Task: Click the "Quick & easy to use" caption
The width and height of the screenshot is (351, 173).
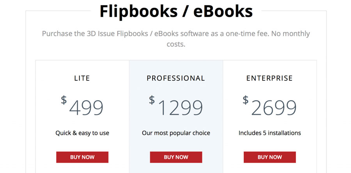Action: click(82, 133)
